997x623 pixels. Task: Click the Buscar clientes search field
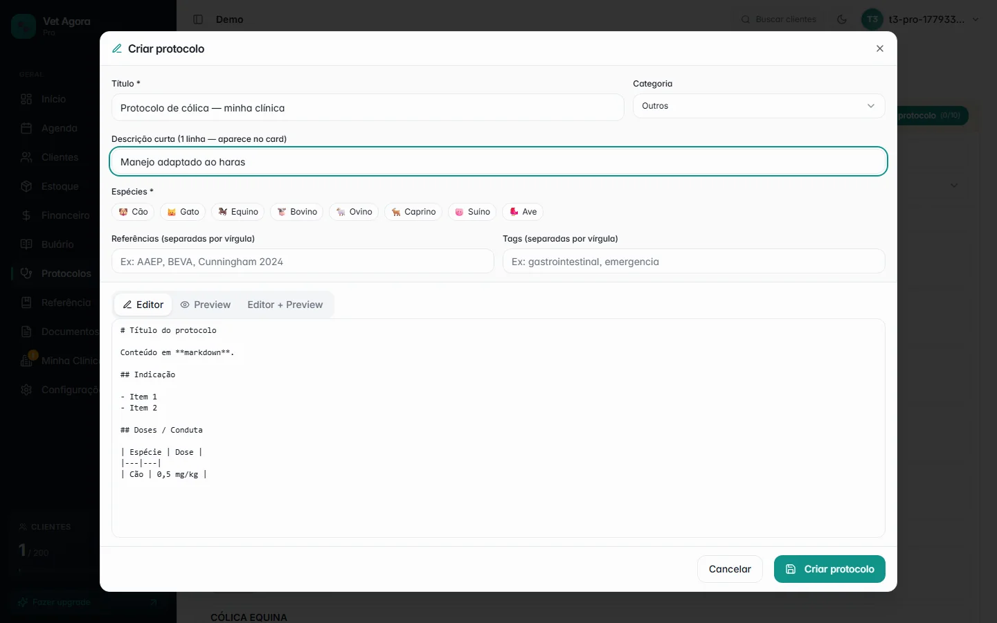coord(779,19)
